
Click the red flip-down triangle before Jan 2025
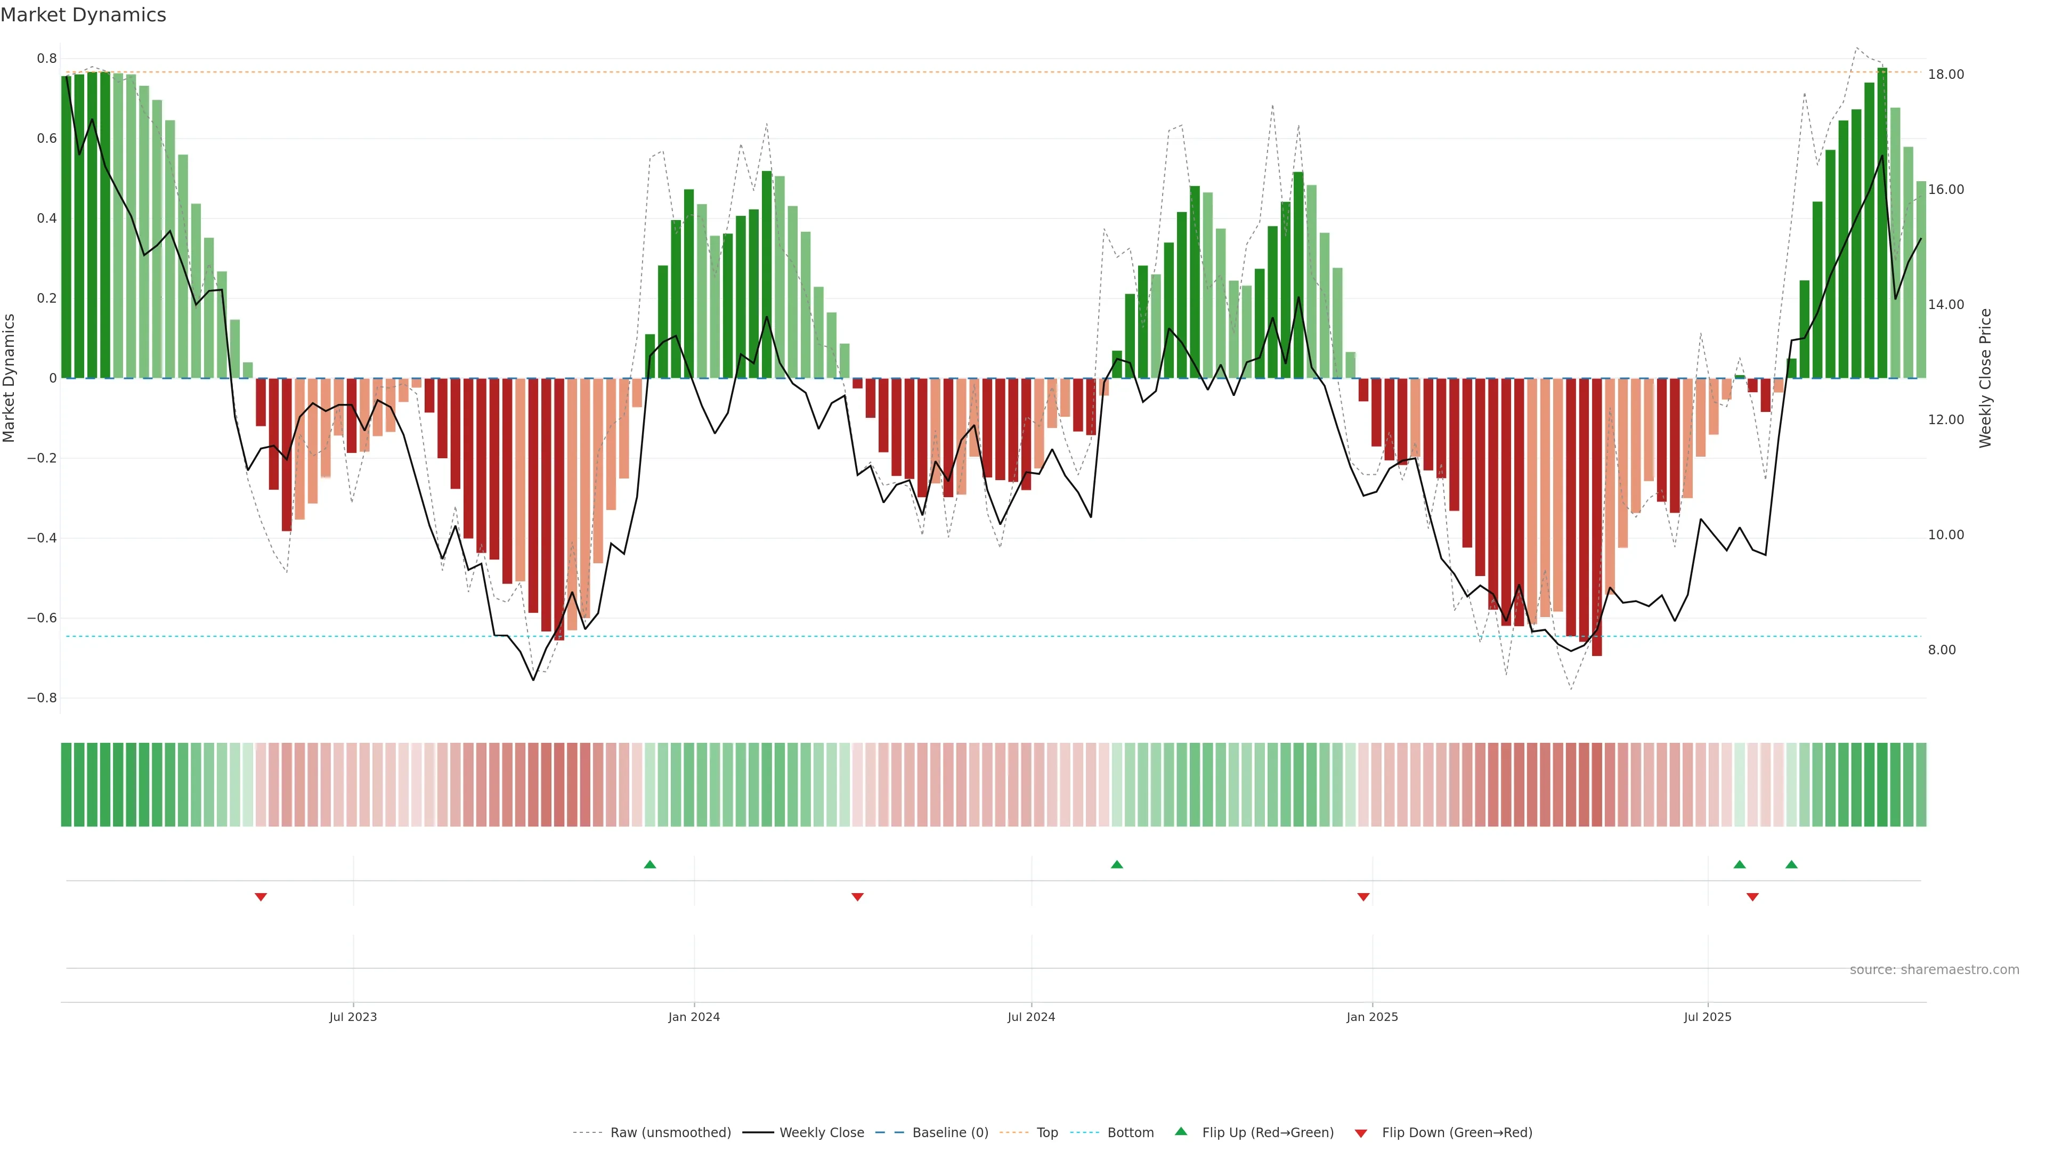coord(1363,897)
